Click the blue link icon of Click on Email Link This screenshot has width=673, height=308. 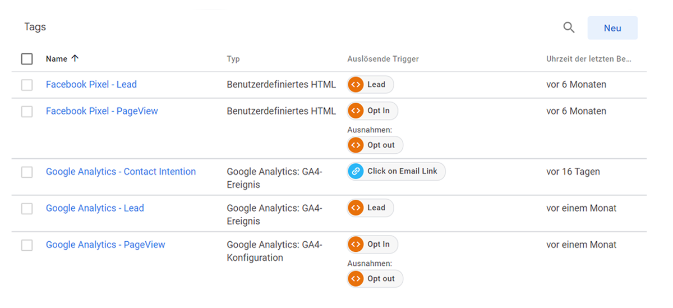point(356,172)
